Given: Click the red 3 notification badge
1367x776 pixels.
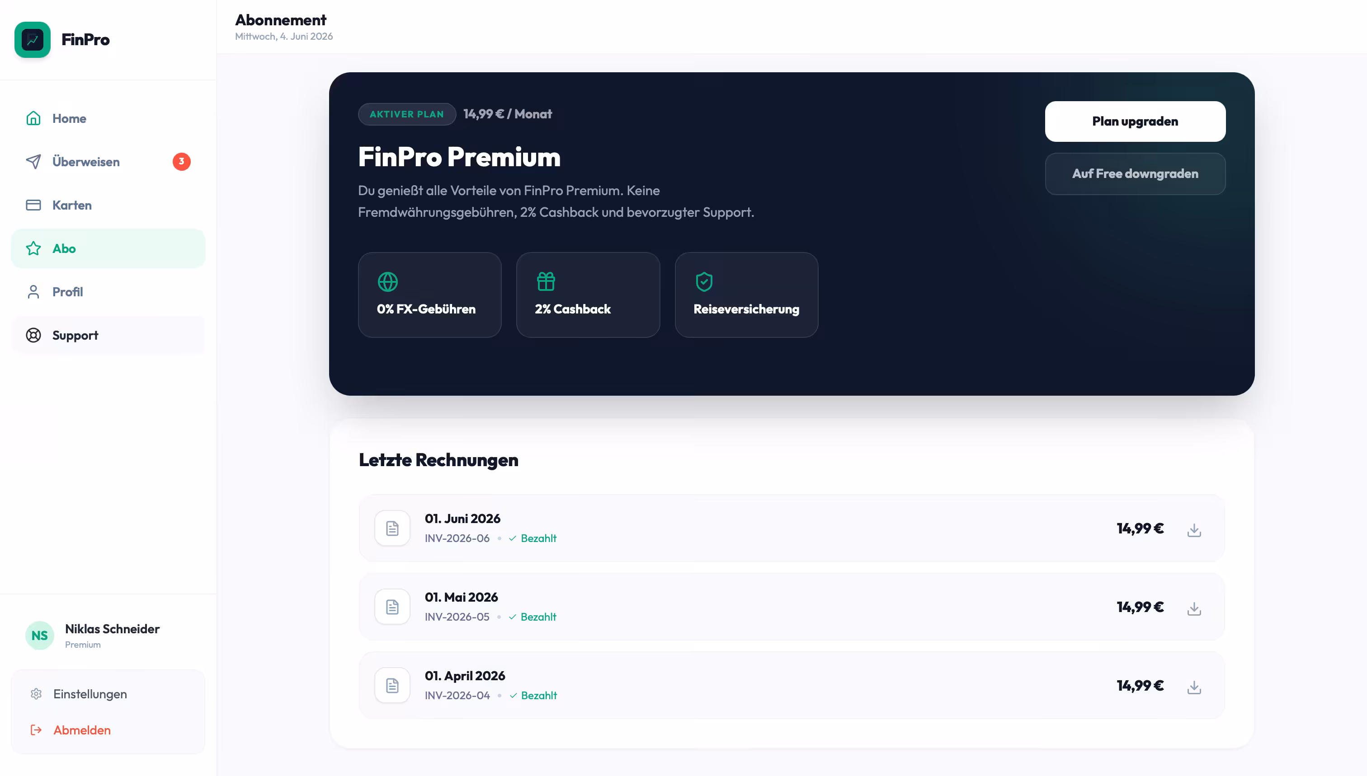Looking at the screenshot, I should tap(181, 162).
